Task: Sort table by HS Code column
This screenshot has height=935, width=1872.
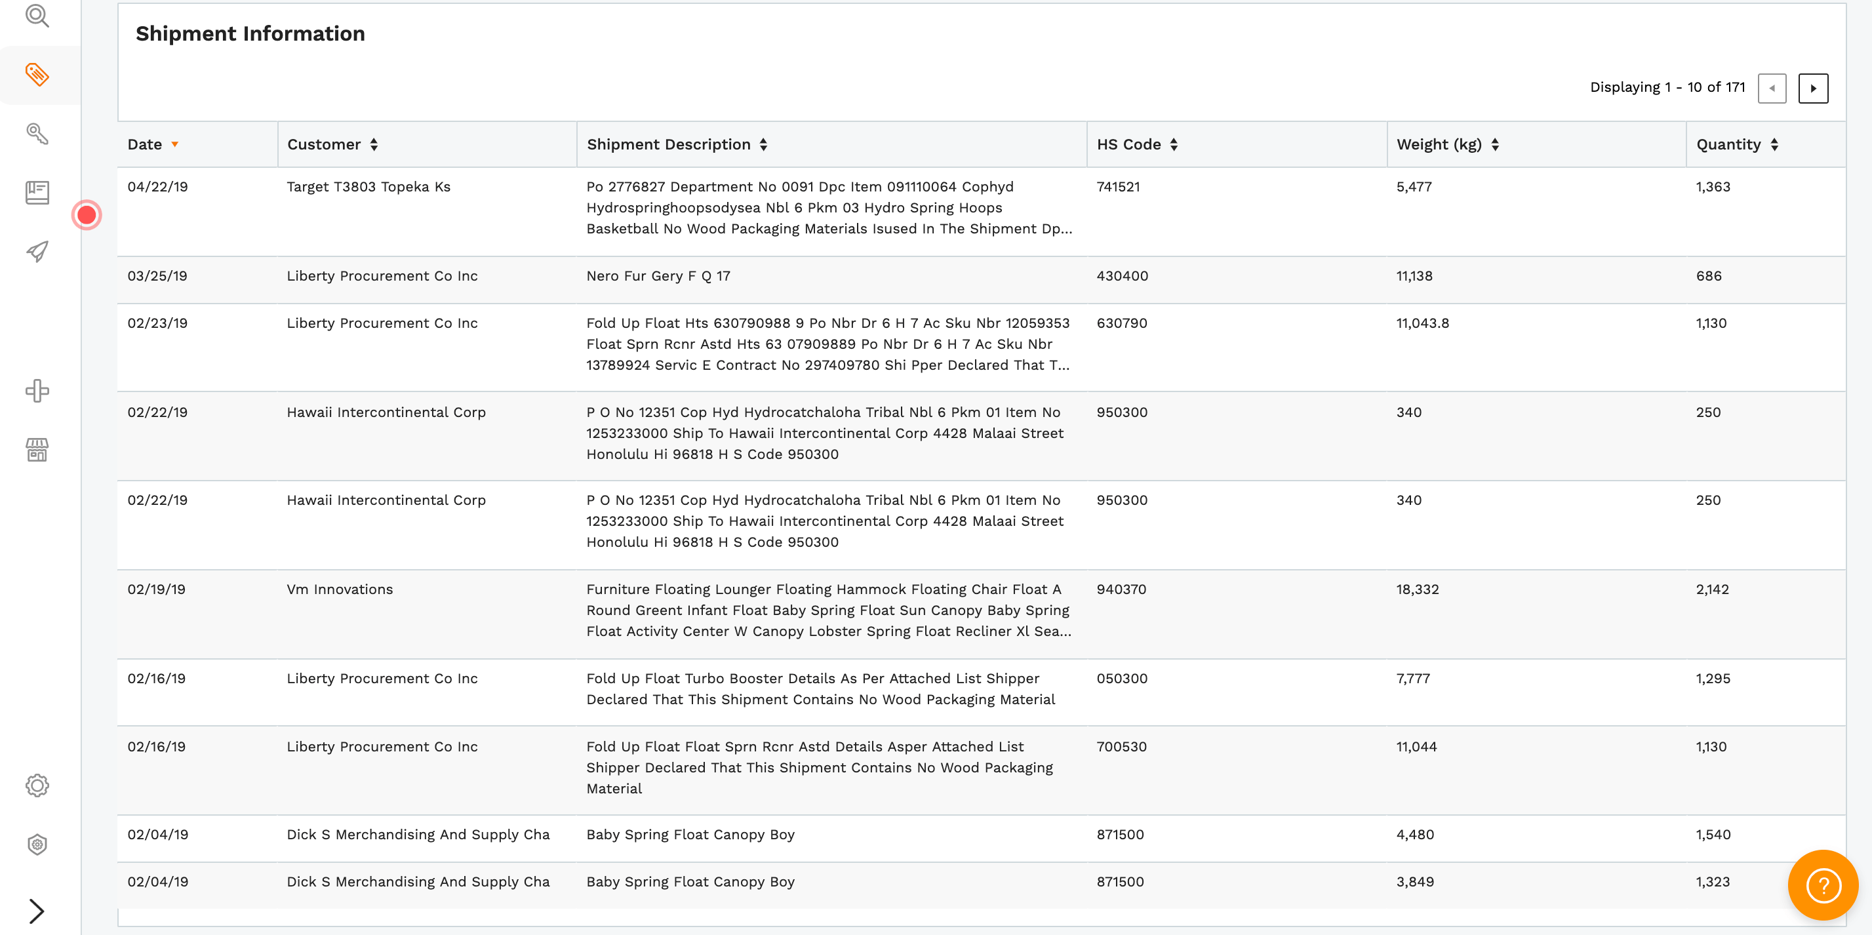Action: pos(1138,144)
